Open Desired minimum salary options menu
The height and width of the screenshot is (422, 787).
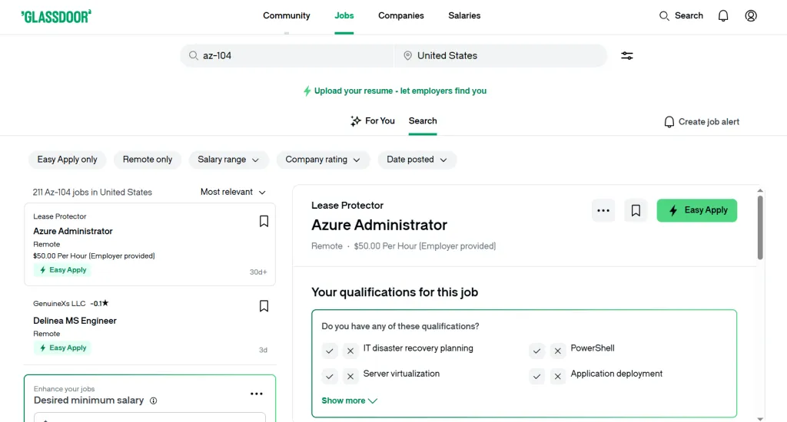257,394
